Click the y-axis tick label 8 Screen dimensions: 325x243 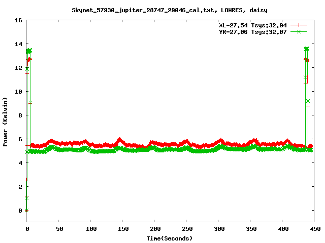[20, 115]
